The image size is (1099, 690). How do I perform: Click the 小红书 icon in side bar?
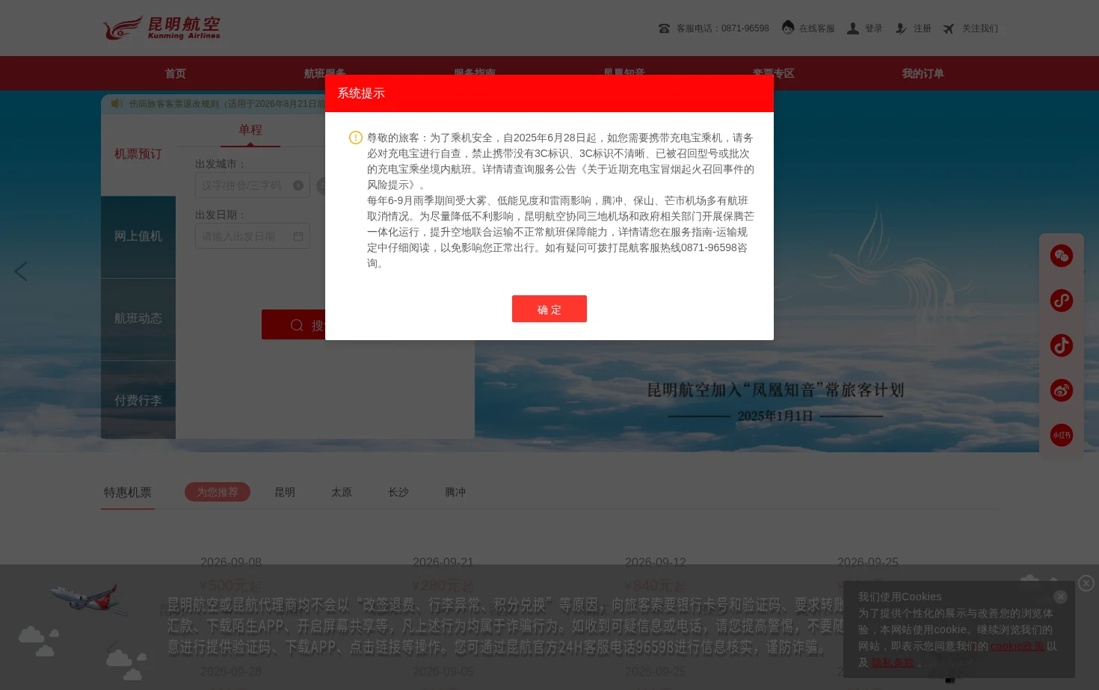pyautogui.click(x=1062, y=435)
